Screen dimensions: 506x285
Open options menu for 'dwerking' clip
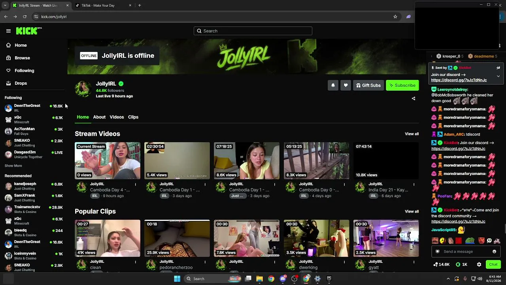pos(344,262)
